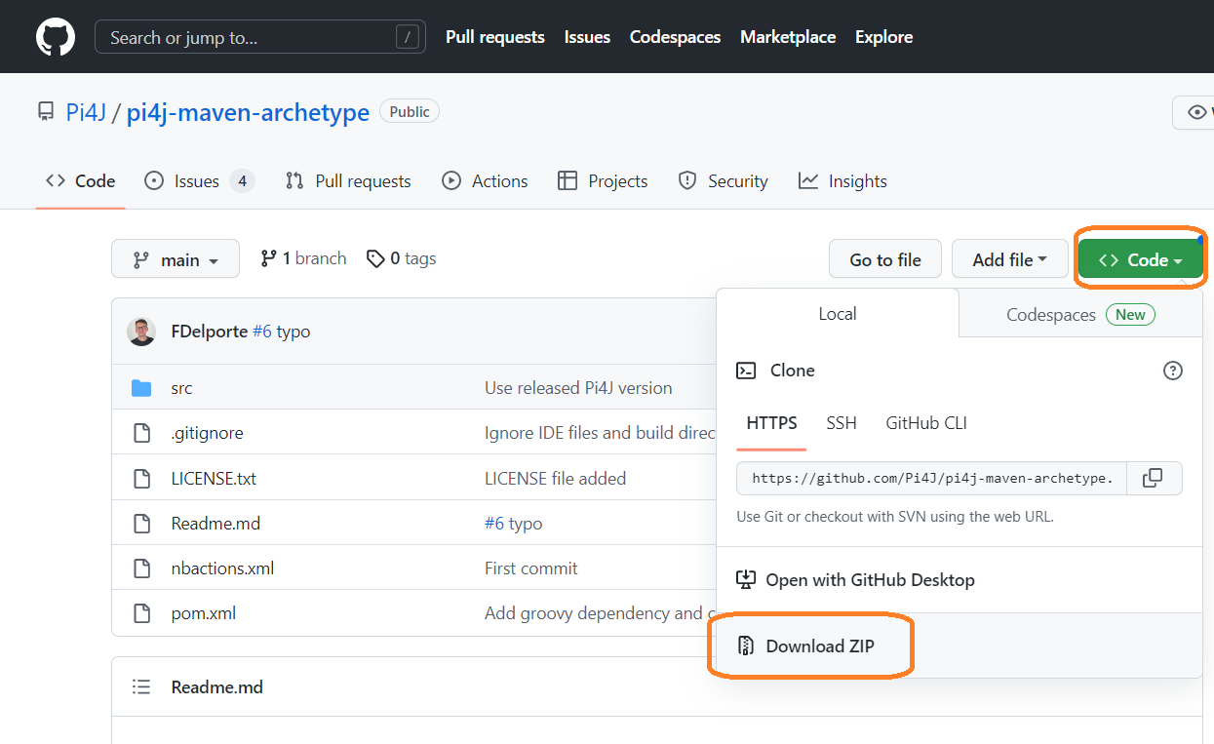Click the Readme.md heading in the readme panel
The width and height of the screenshot is (1214, 744).
coord(216,687)
